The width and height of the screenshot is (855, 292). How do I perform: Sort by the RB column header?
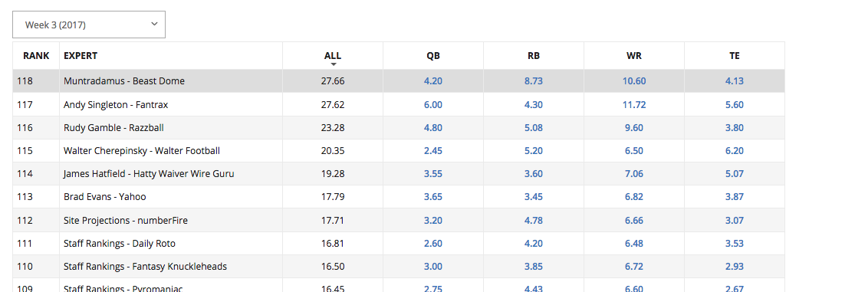point(533,56)
